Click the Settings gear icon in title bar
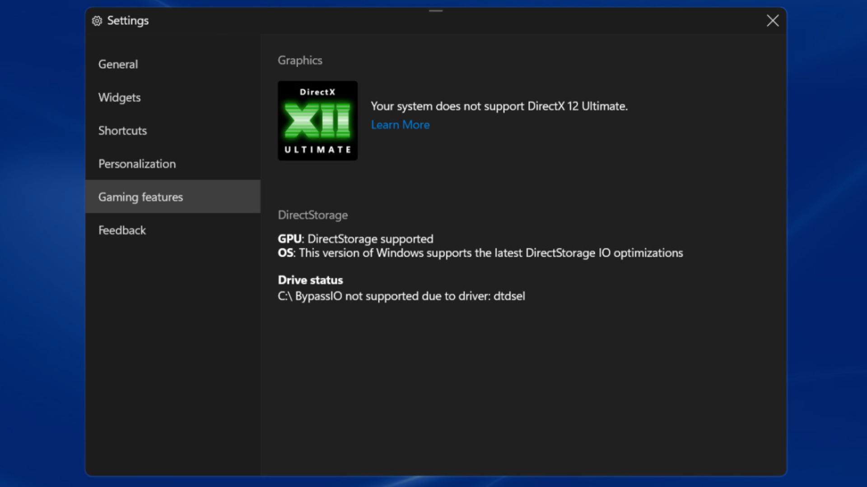Screen dimensions: 867x487 tap(97, 21)
